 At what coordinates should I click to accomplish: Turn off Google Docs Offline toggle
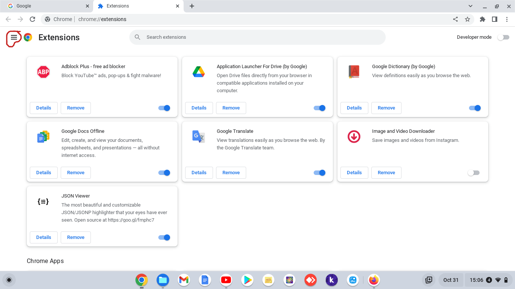164,173
